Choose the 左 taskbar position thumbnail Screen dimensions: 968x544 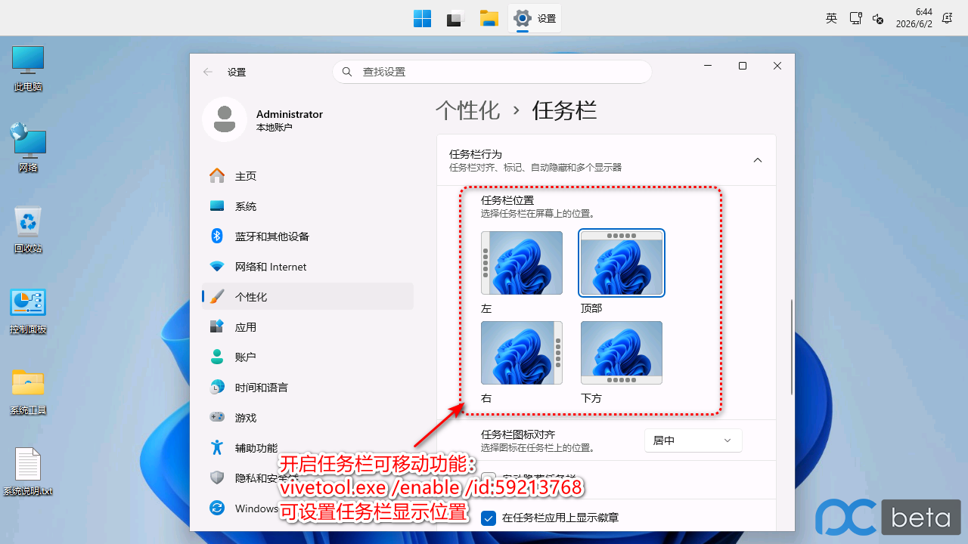(522, 263)
